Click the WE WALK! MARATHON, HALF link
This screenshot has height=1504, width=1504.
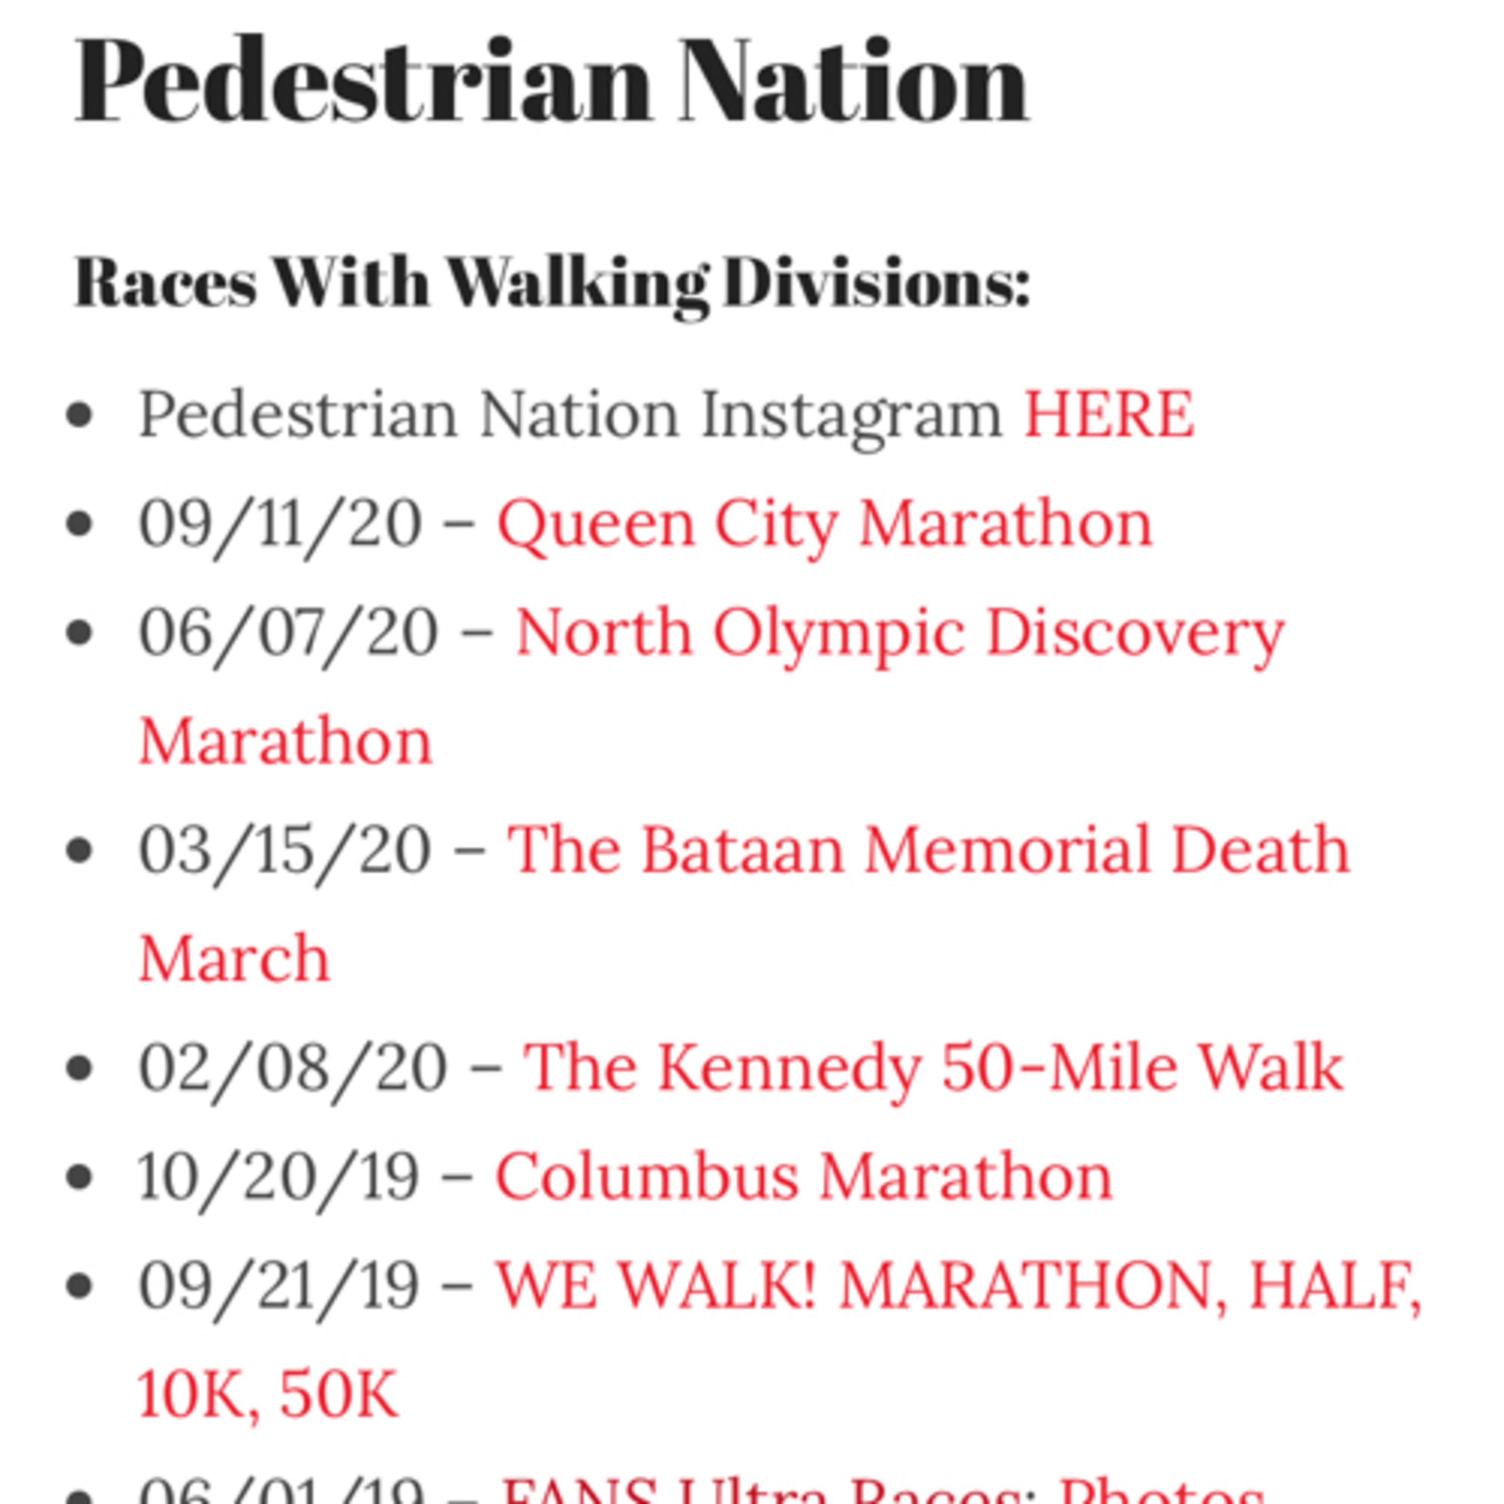pos(958,1285)
